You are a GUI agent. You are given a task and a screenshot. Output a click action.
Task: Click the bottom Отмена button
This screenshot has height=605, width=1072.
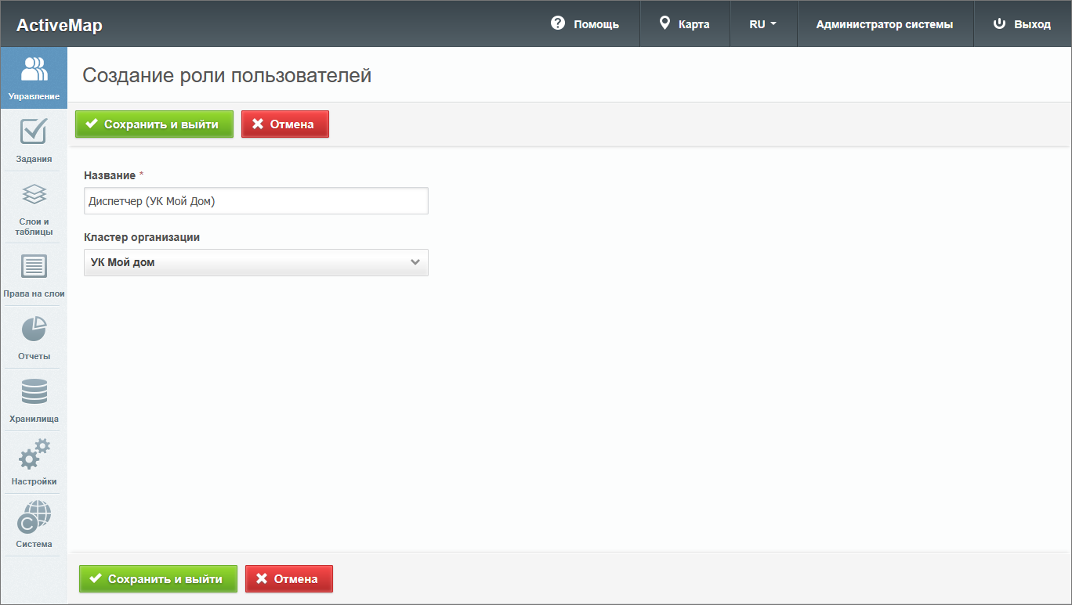pyautogui.click(x=288, y=579)
